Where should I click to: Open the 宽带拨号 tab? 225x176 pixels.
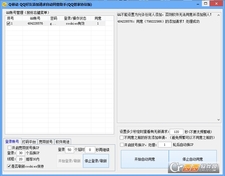pos(46,142)
